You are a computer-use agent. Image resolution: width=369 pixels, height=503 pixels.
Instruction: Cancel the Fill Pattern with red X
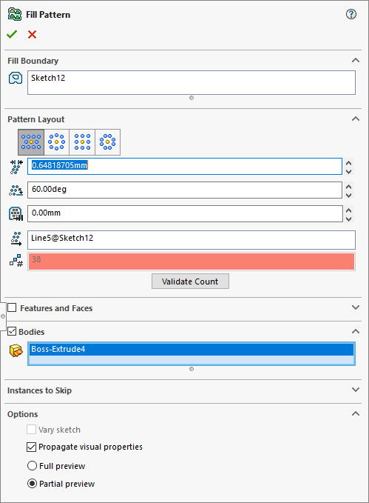click(x=32, y=34)
